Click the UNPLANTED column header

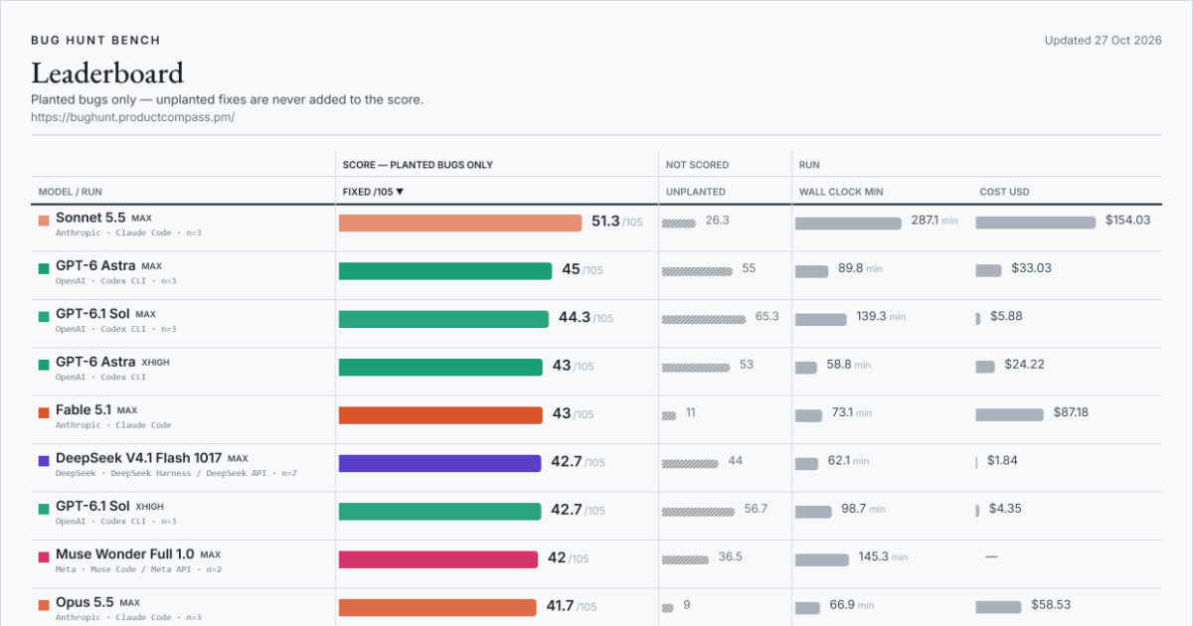[695, 192]
